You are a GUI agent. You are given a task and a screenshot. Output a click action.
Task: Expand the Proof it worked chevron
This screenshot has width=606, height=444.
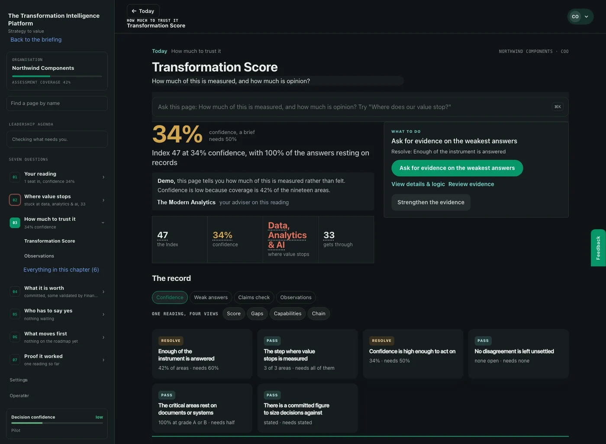(x=103, y=360)
